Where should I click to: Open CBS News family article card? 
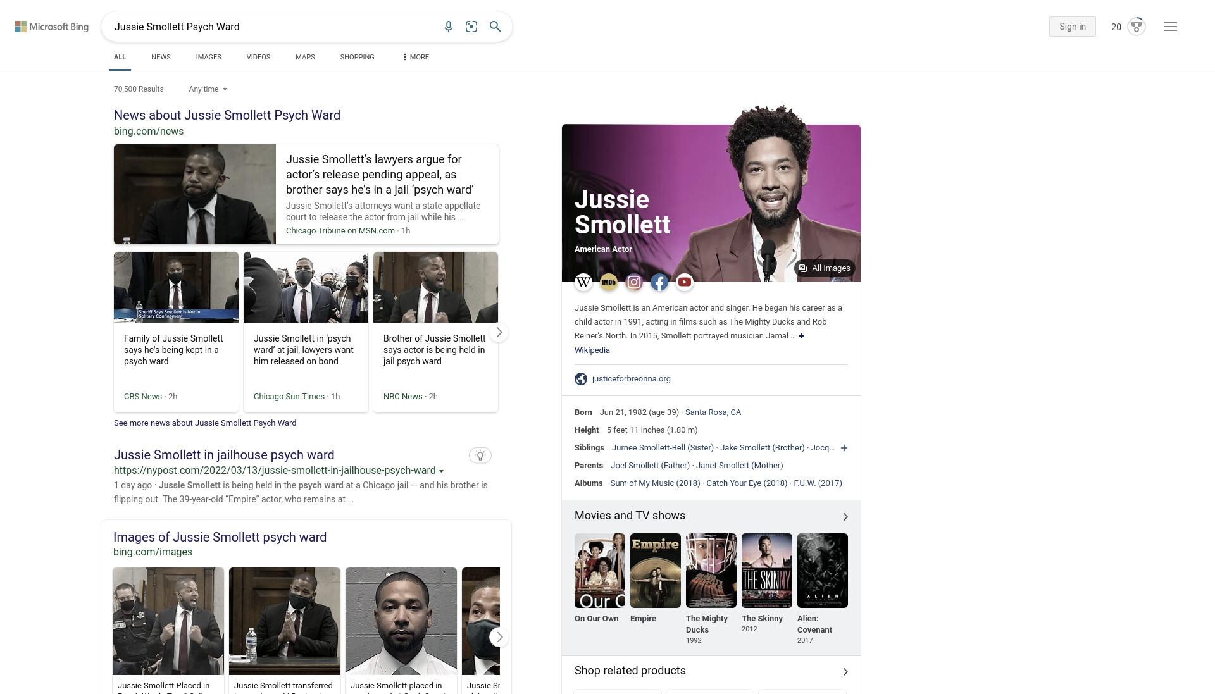click(x=176, y=332)
